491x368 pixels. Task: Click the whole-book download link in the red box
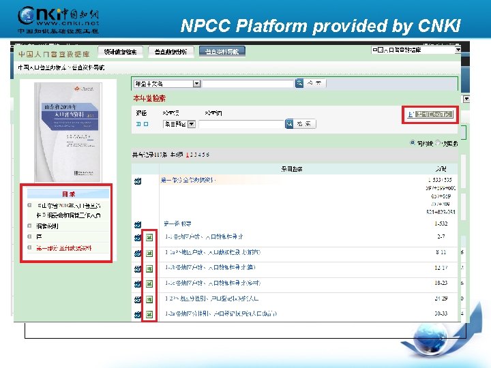click(434, 114)
